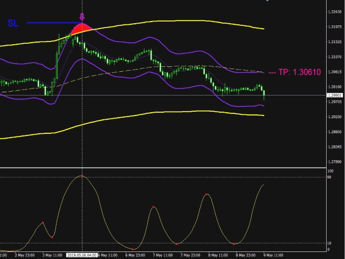
Task: Click the oscillator scale value 100
Action: (330, 171)
